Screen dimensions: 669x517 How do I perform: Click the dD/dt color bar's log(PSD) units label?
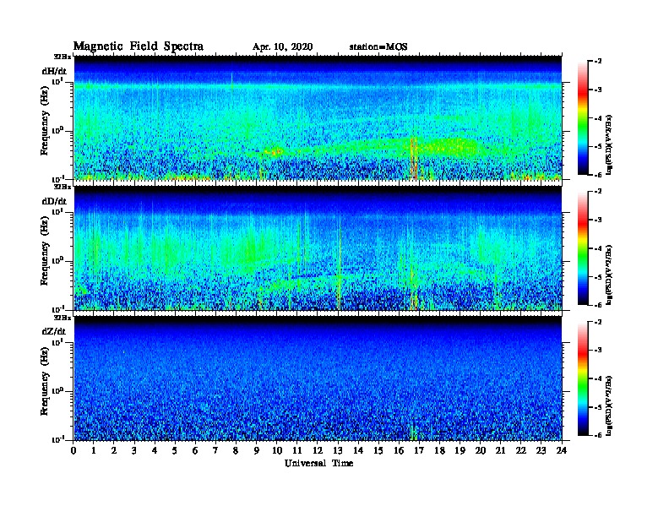(x=610, y=275)
